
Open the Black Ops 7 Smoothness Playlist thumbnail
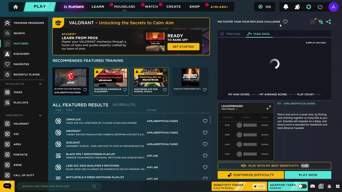point(190,78)
